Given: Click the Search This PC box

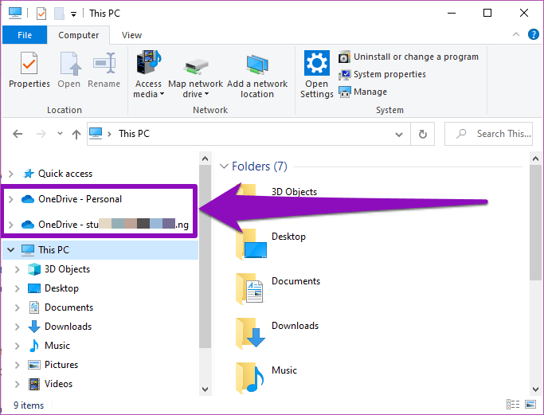Looking at the screenshot, I should pyautogui.click(x=488, y=134).
